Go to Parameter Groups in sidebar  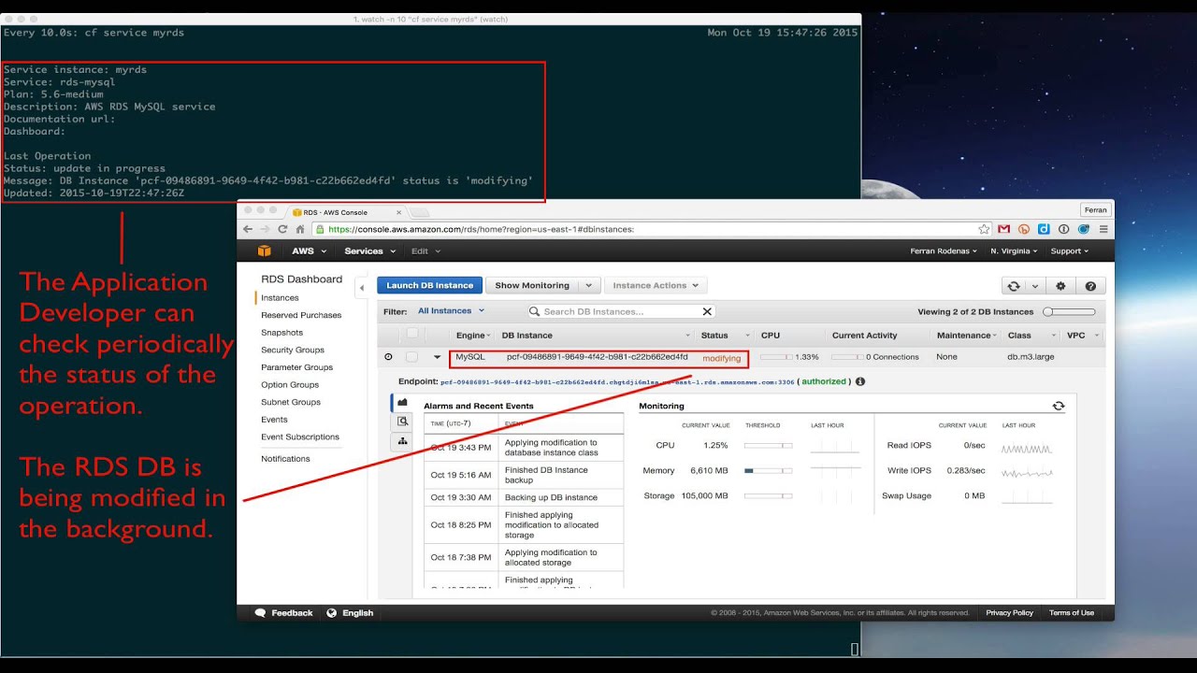[x=296, y=367]
